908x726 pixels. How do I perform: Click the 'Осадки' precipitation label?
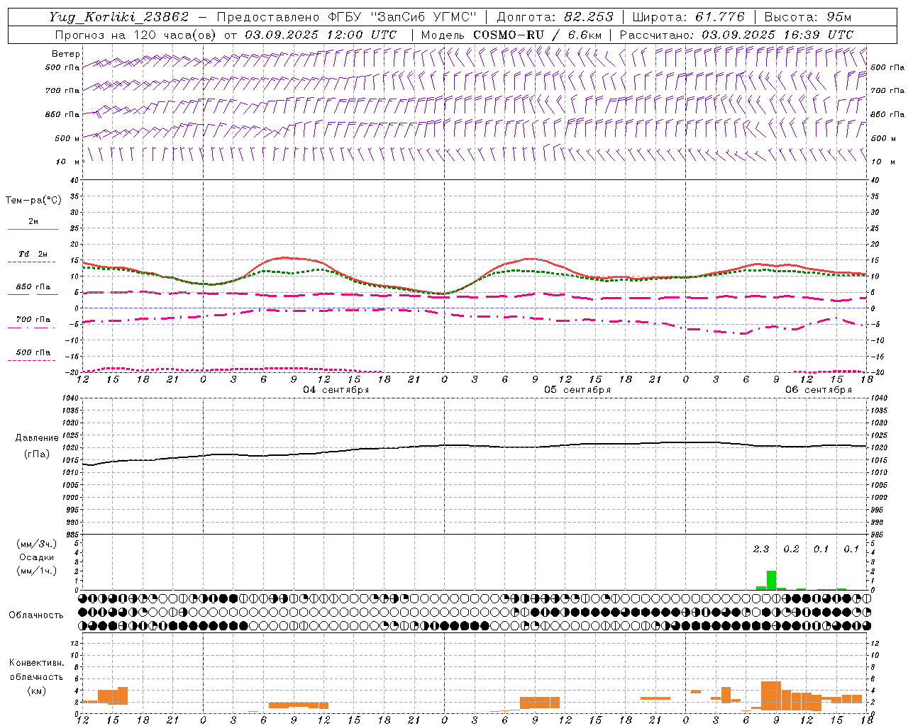coord(37,557)
